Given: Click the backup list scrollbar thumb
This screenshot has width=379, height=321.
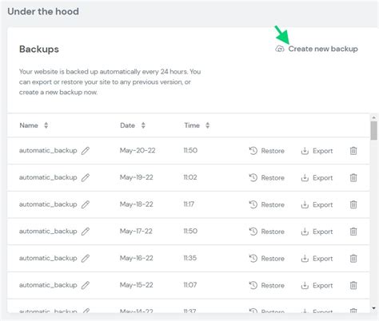Looking at the screenshot, I should coord(373,130).
